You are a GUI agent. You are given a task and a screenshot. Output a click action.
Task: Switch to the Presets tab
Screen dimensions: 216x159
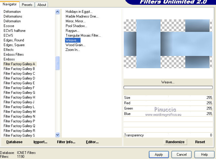[27, 5]
